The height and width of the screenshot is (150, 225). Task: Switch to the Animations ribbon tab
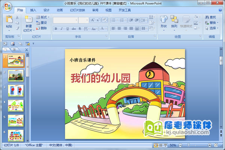tap(60, 10)
